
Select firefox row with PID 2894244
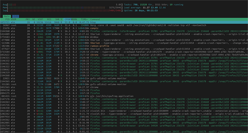(124, 129)
